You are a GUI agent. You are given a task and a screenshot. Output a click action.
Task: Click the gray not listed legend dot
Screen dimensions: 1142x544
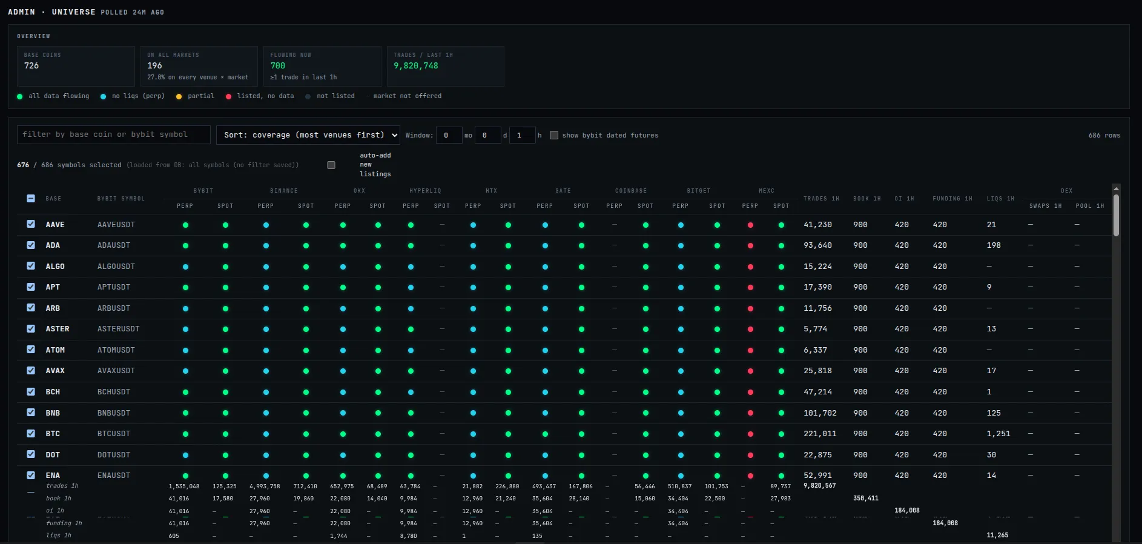tap(308, 96)
